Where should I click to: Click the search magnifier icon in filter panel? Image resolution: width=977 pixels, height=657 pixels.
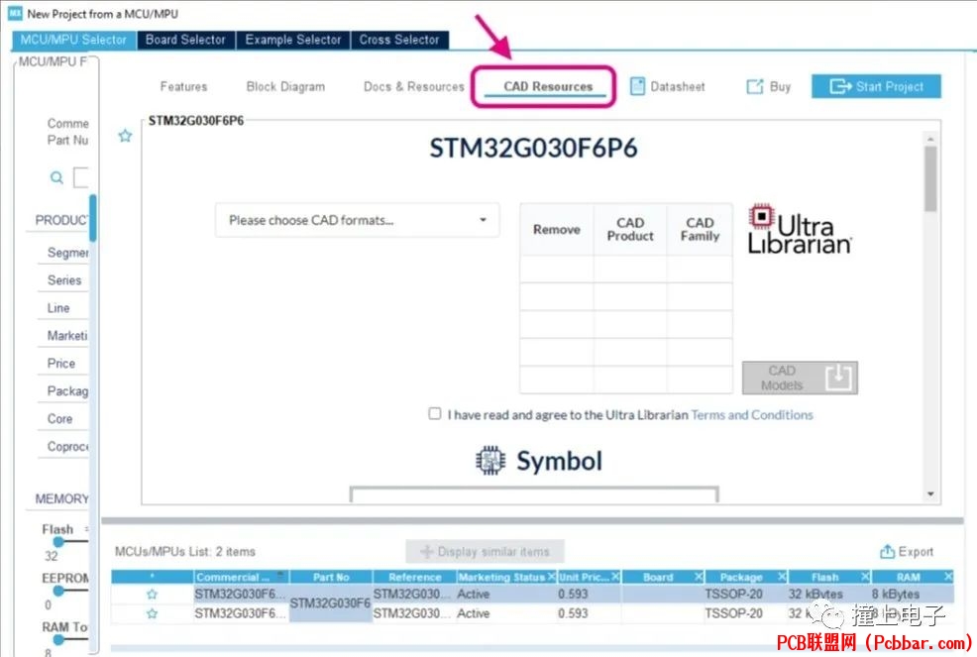(56, 177)
